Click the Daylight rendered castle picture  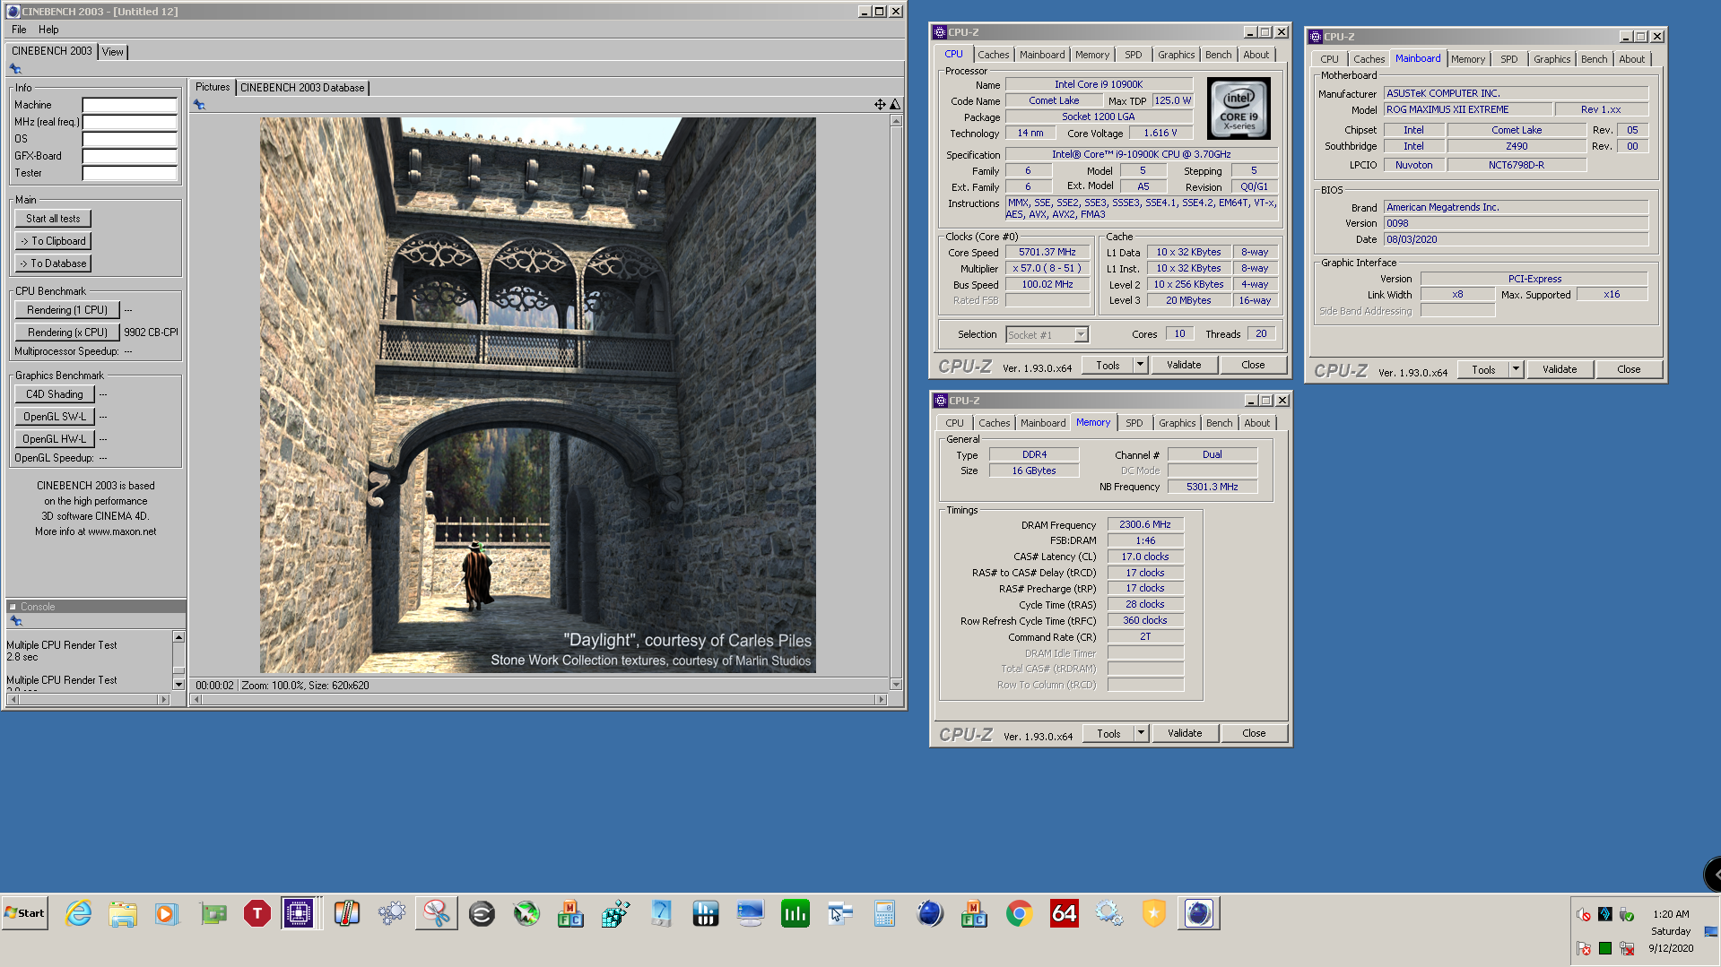pos(538,395)
